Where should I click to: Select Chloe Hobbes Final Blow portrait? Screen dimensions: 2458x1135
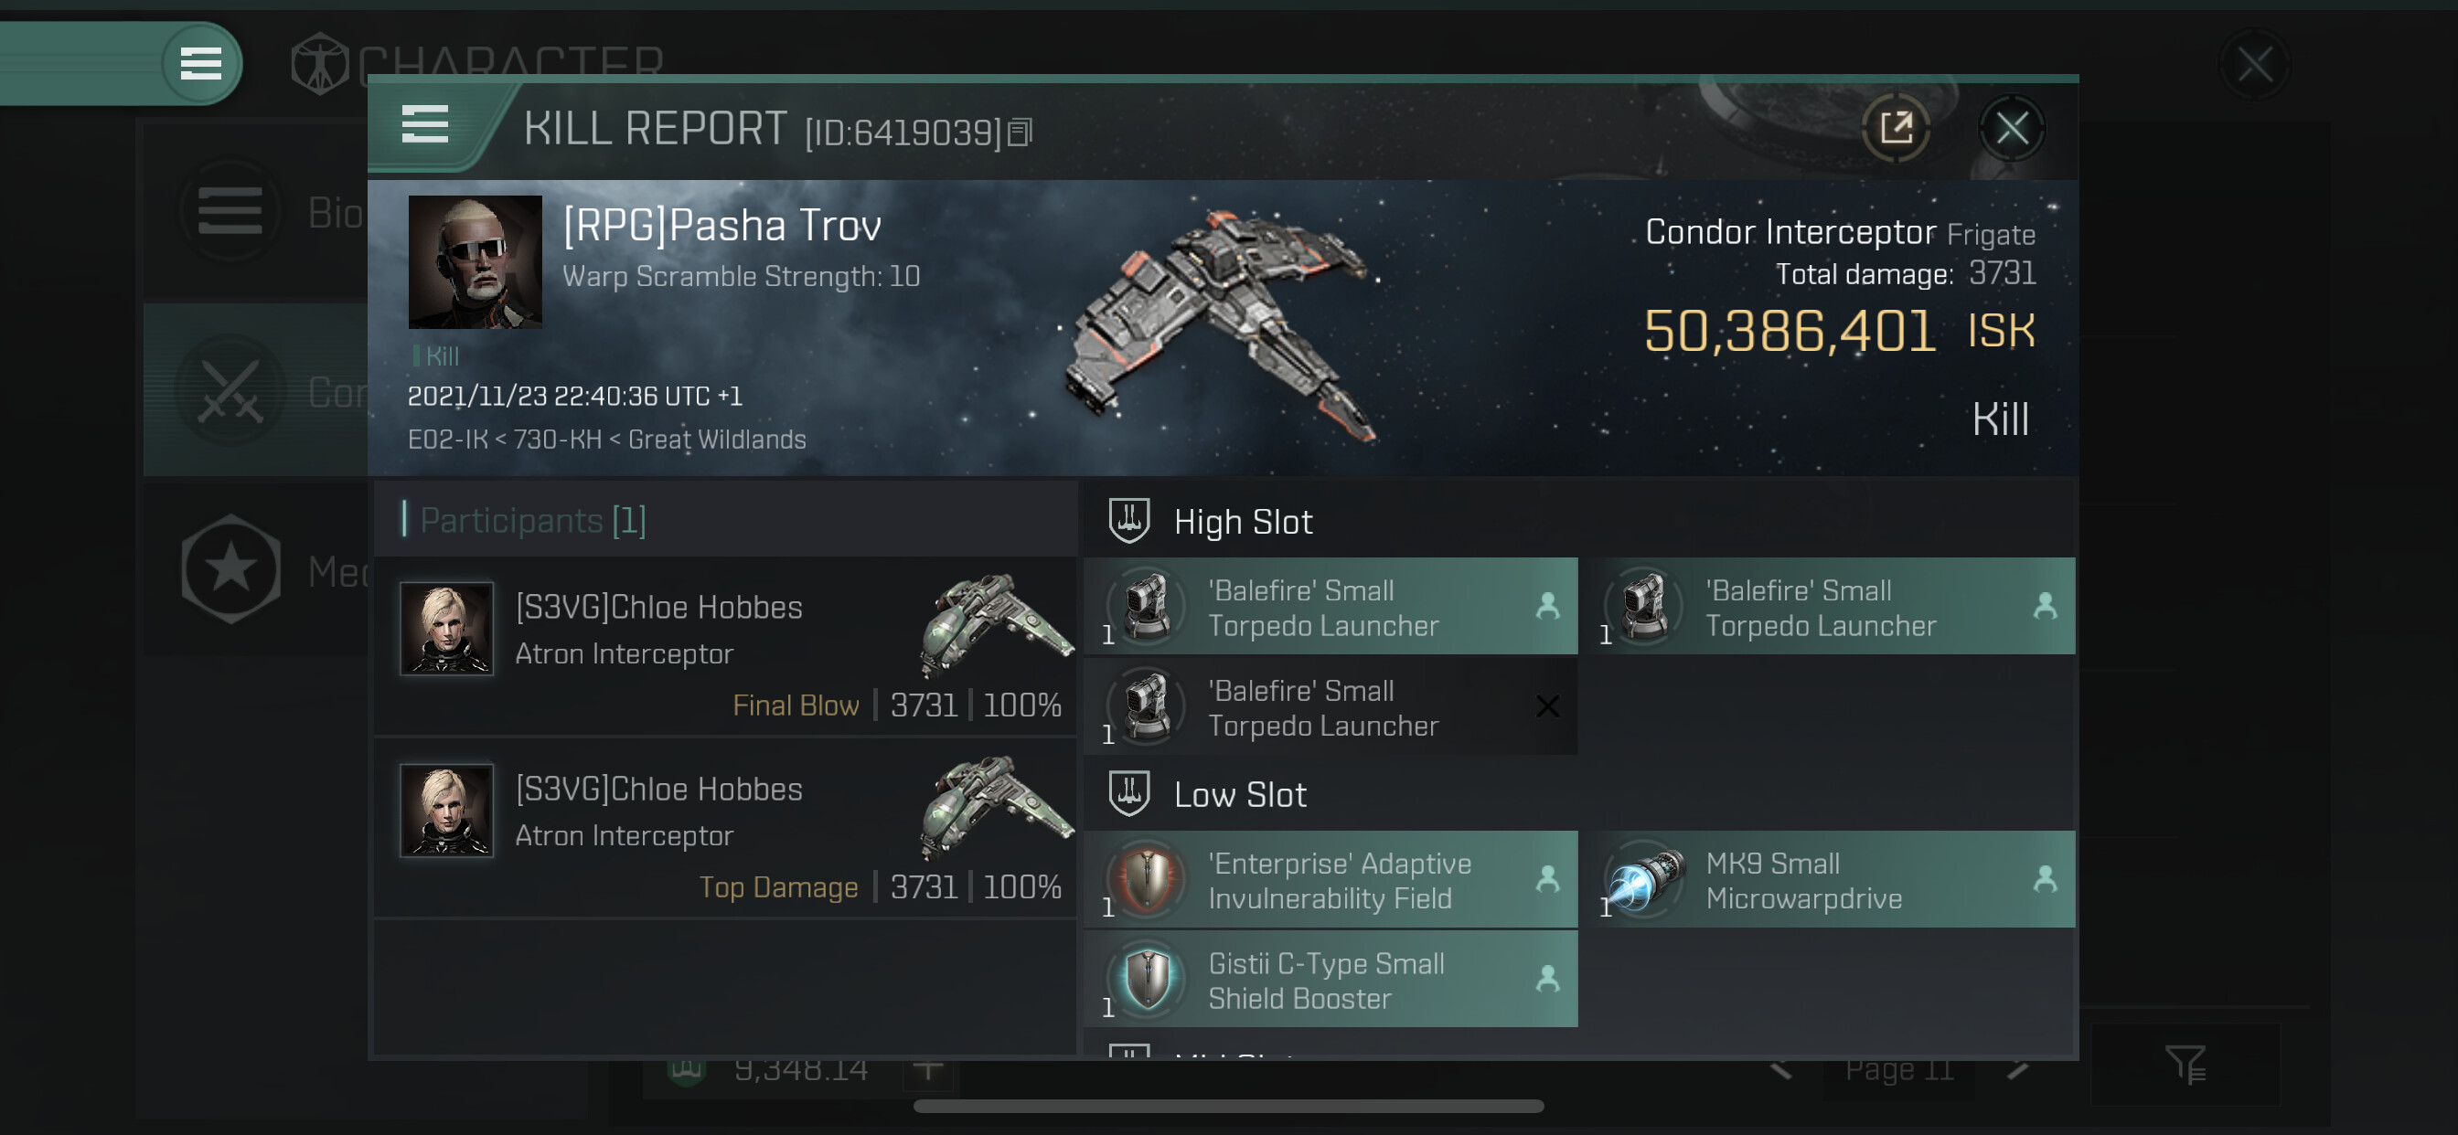(x=446, y=628)
